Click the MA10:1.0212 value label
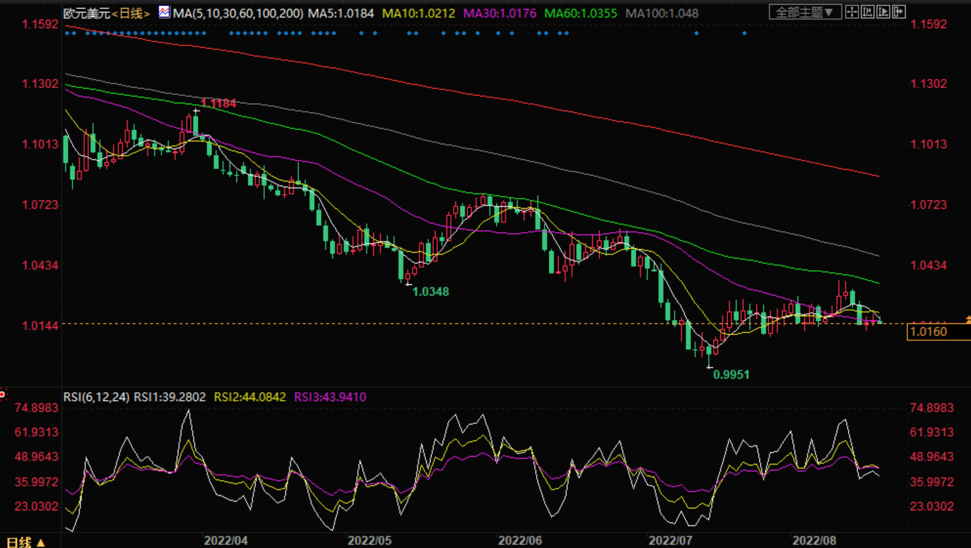 click(x=418, y=13)
